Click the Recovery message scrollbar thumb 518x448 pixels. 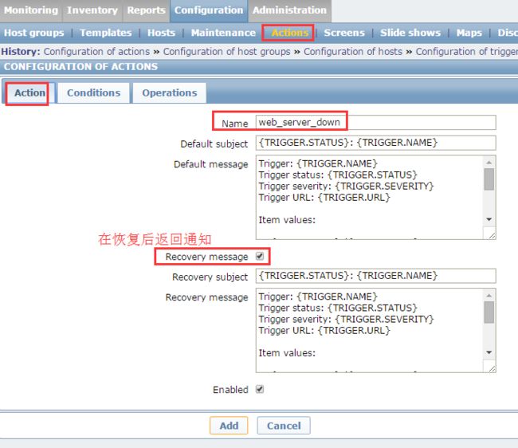tap(489, 312)
